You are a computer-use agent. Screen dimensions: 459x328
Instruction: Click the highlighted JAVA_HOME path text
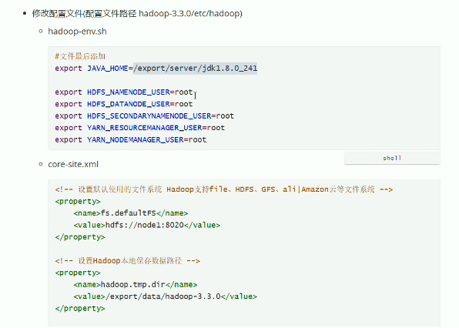click(196, 69)
